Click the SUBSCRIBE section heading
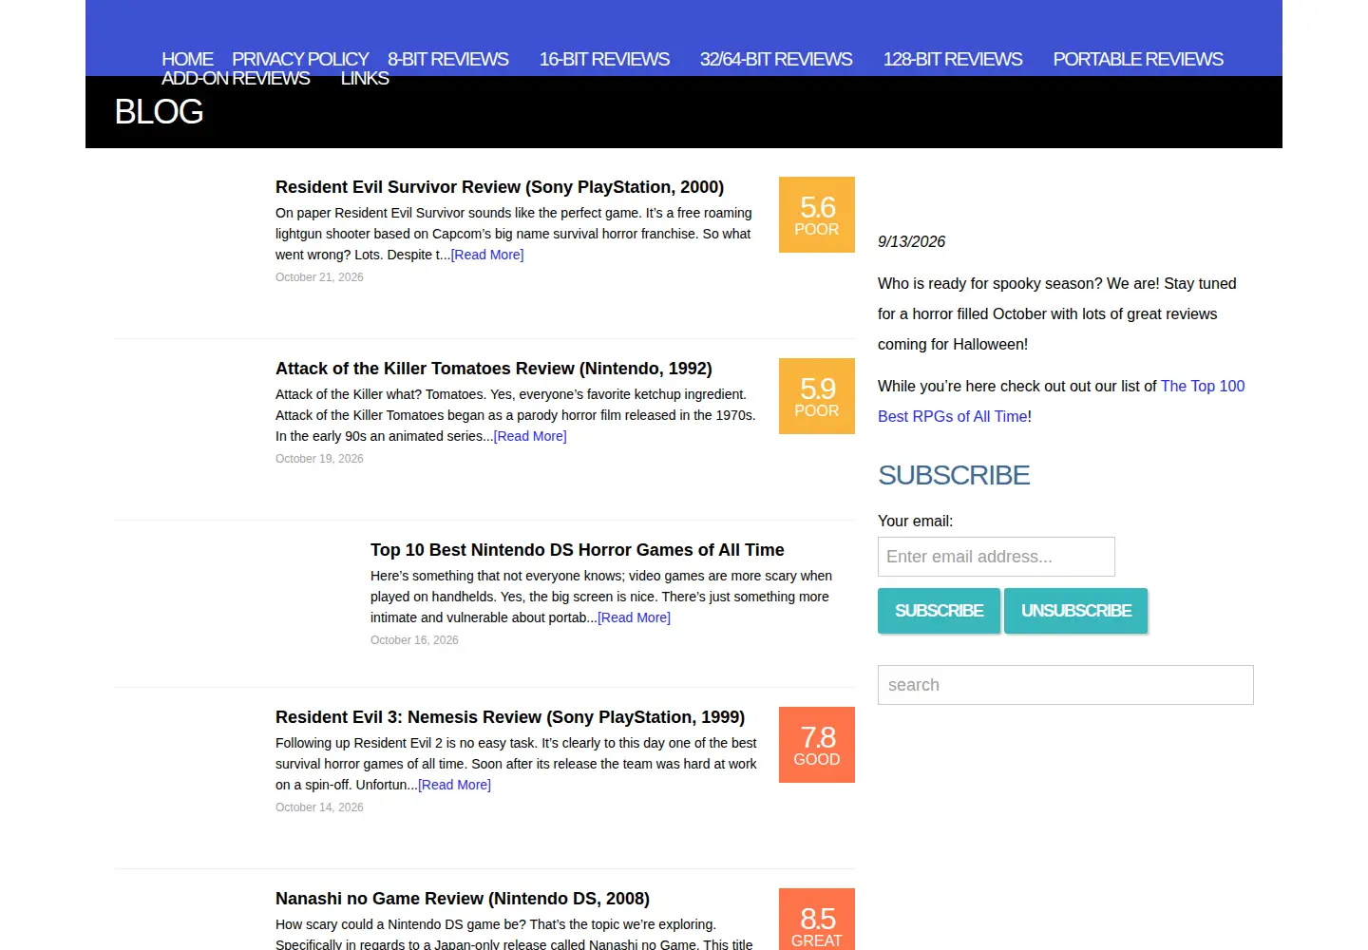This screenshot has height=950, width=1368. coord(954,475)
